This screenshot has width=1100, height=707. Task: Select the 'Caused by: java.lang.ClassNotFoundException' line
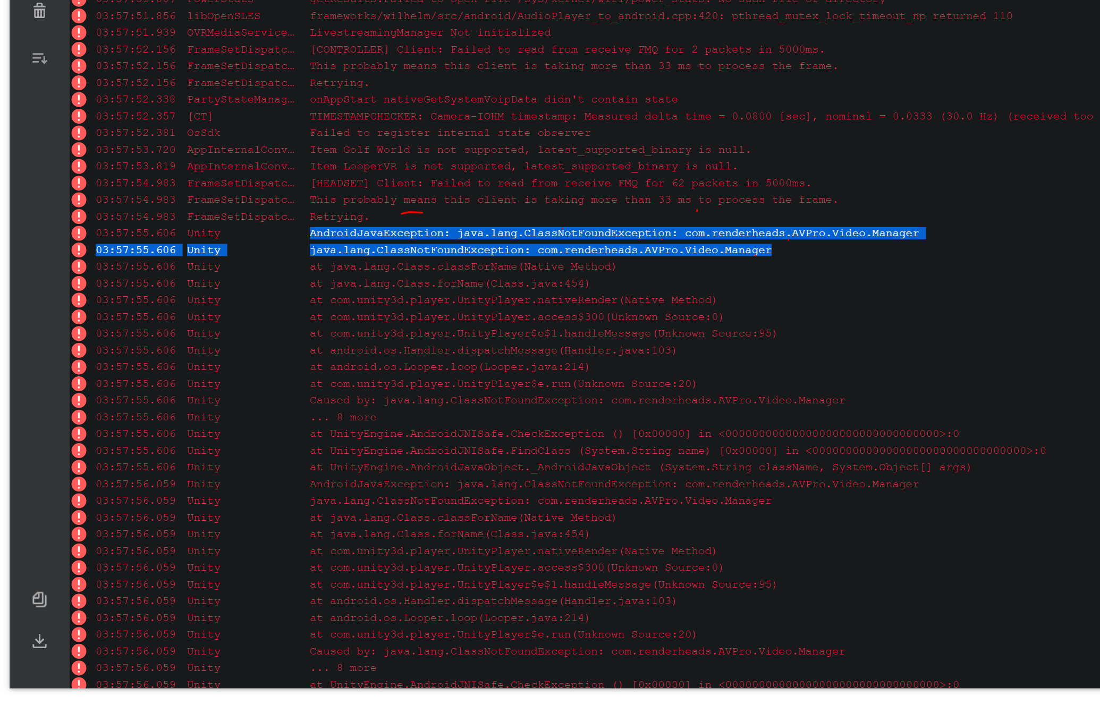(x=577, y=400)
